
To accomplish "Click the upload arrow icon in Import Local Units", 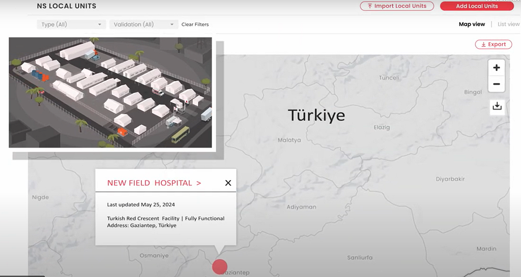I will point(370,6).
